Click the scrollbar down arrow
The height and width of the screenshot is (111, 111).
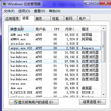pos(103,95)
